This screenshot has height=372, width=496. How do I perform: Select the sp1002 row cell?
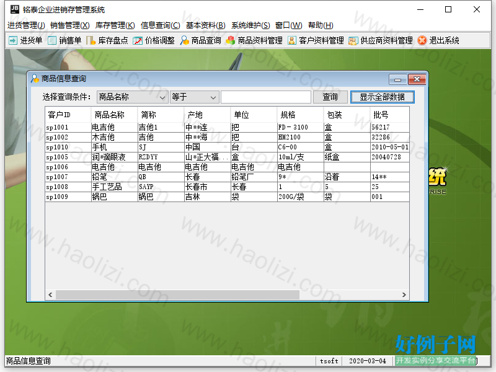click(68, 137)
